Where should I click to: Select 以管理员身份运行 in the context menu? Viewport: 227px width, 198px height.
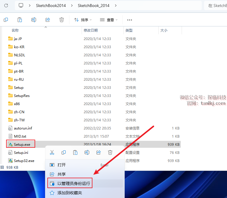[x=74, y=183]
